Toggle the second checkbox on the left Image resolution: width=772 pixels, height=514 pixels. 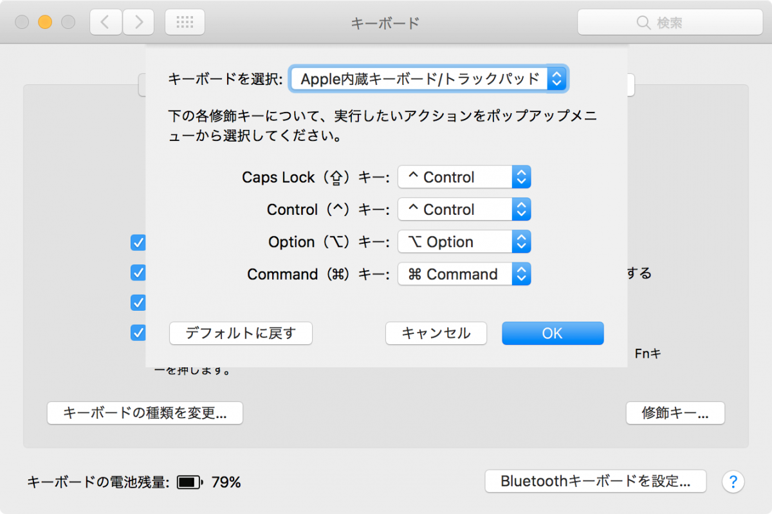(138, 273)
